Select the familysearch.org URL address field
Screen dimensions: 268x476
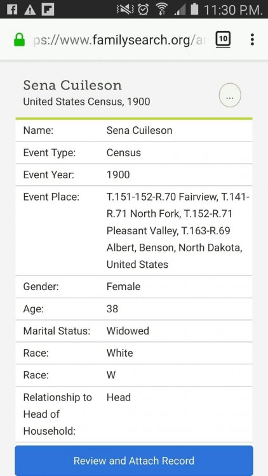[119, 40]
